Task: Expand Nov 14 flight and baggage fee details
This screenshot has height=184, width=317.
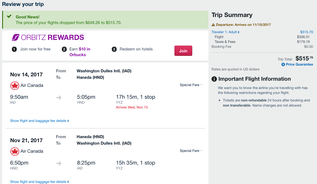Action: click(39, 121)
